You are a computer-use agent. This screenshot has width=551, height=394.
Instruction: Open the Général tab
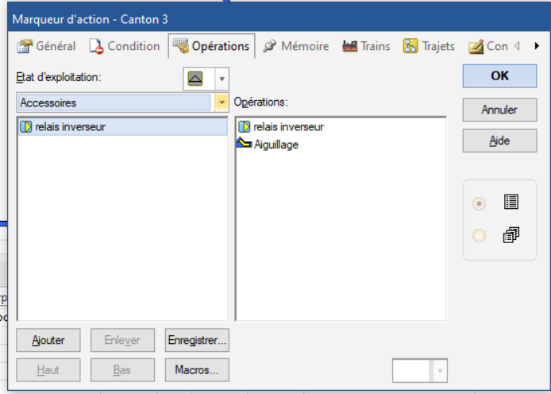(46, 46)
